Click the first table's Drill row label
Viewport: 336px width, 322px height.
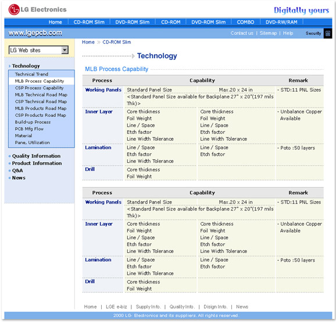coord(90,169)
